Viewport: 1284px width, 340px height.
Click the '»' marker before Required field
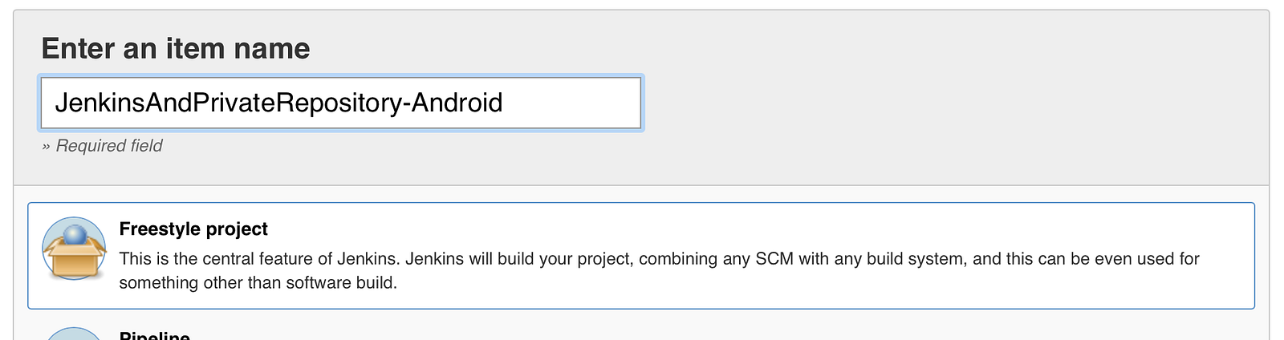coord(47,147)
